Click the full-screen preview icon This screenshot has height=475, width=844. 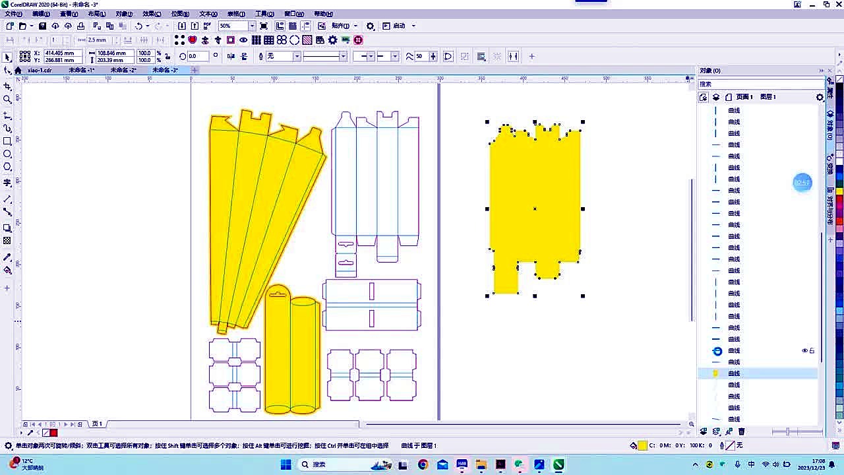click(264, 26)
